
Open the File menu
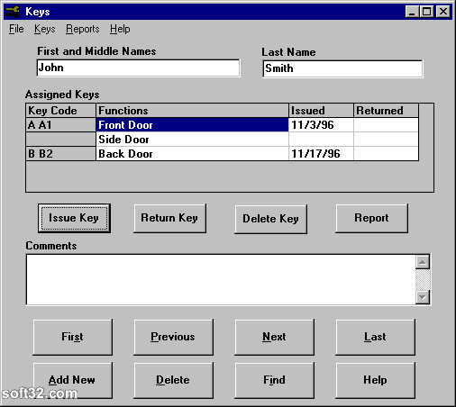[16, 29]
